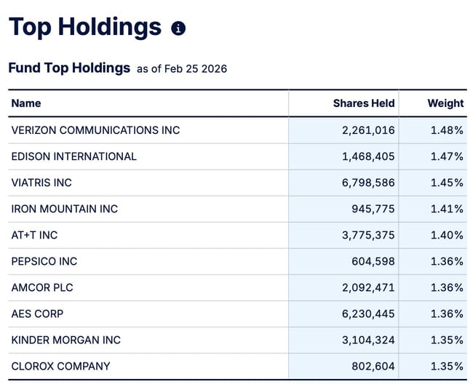The image size is (473, 387).
Task: Click the info icon beside Top Holdings
Action: pos(178,28)
